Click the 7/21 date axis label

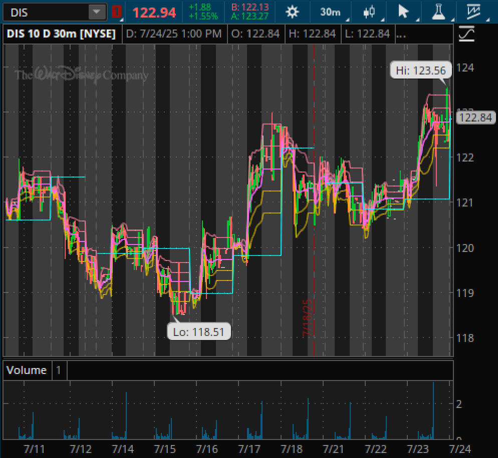(334, 449)
